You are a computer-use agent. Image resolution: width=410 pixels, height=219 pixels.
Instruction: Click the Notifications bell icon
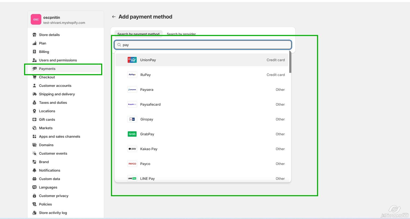(x=34, y=170)
